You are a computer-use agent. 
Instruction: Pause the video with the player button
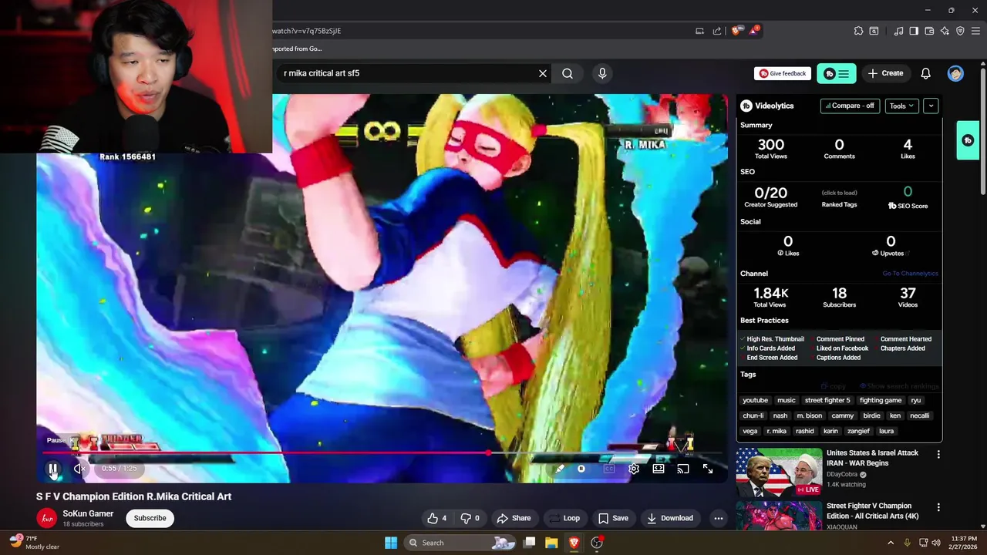point(53,469)
